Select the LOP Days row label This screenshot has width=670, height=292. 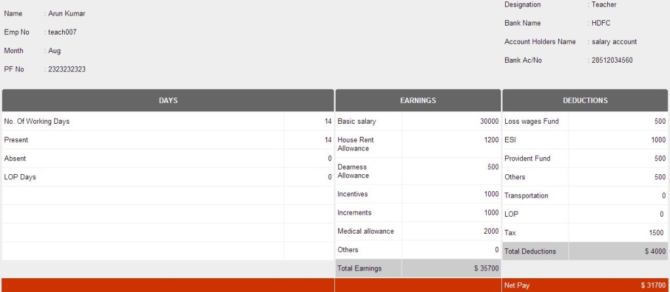20,177
